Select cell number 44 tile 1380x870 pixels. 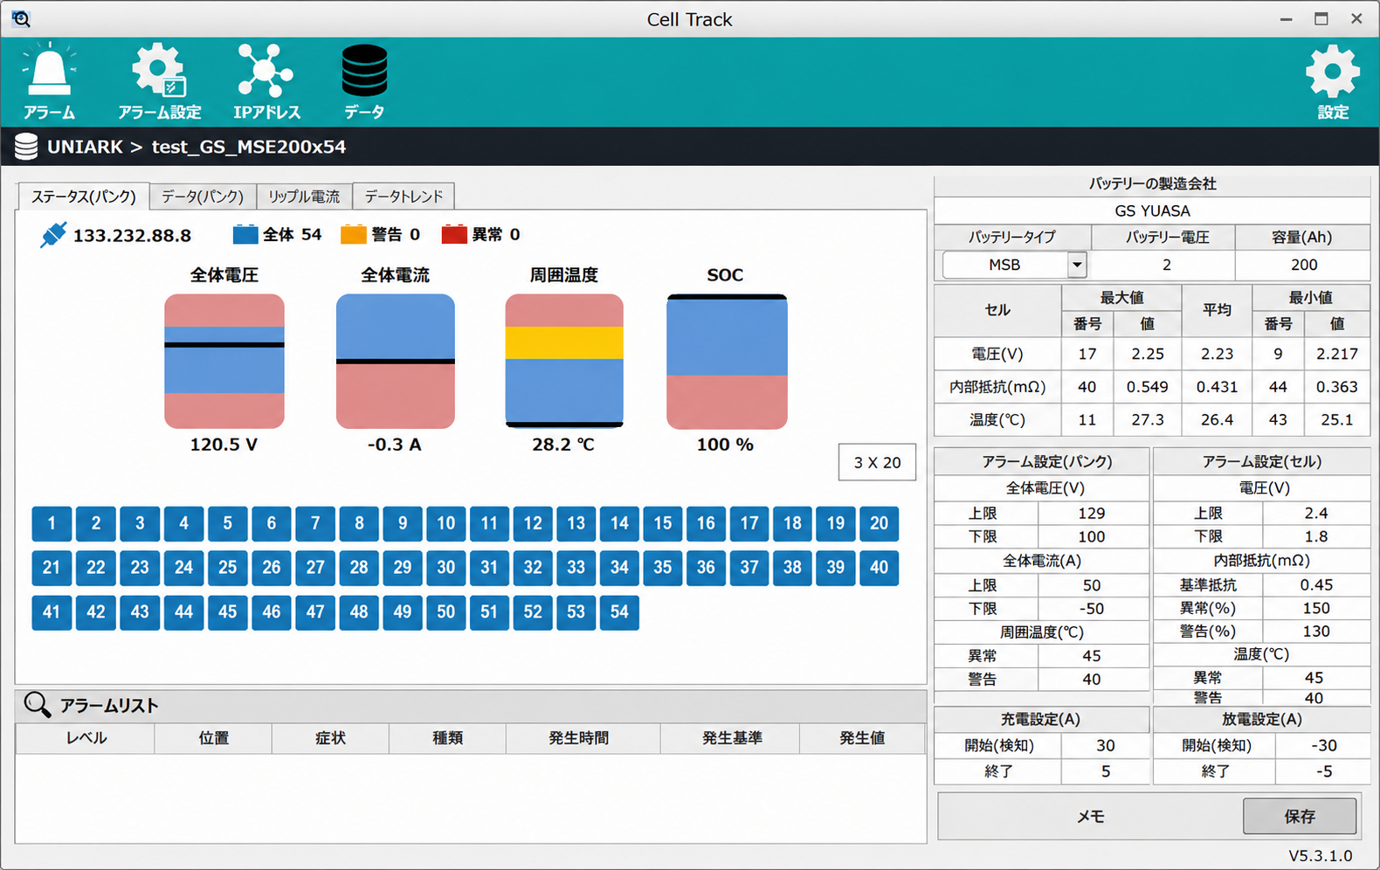(x=183, y=611)
